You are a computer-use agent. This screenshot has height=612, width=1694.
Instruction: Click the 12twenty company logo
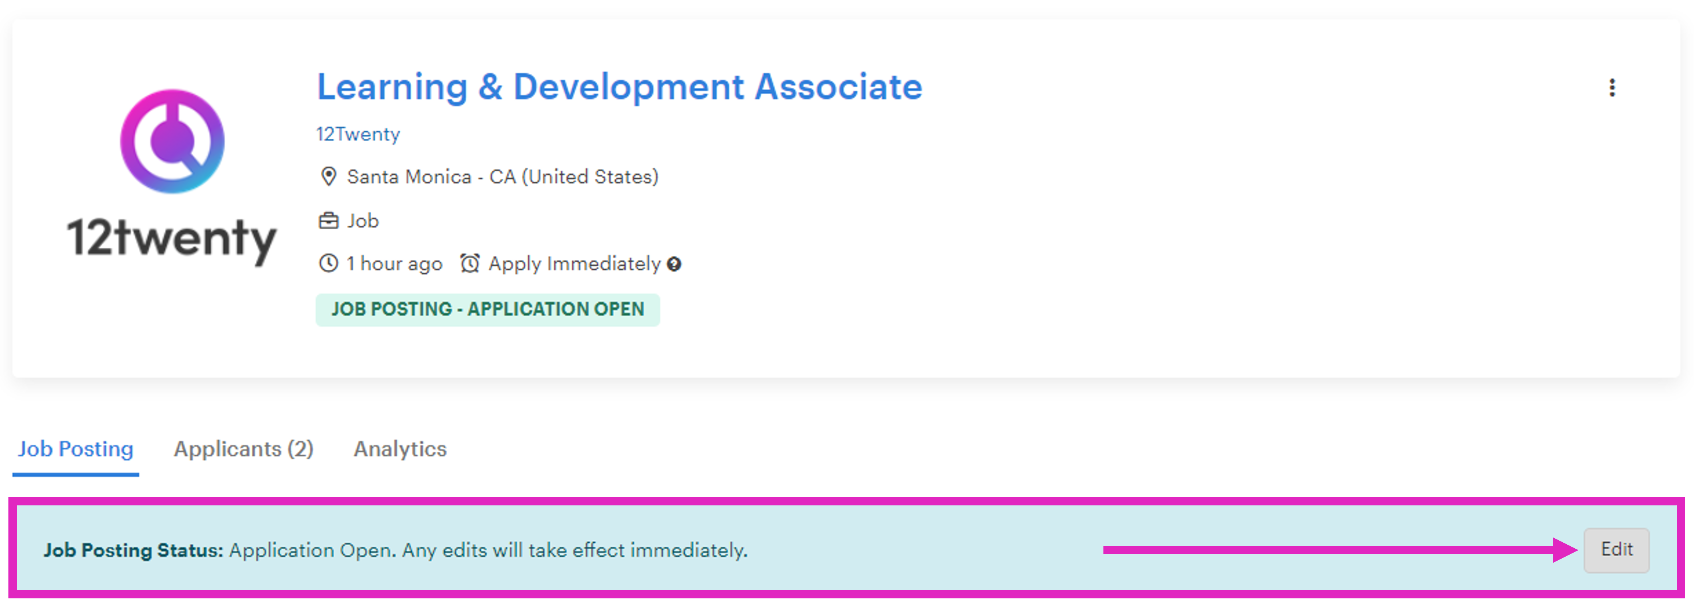coord(172,178)
